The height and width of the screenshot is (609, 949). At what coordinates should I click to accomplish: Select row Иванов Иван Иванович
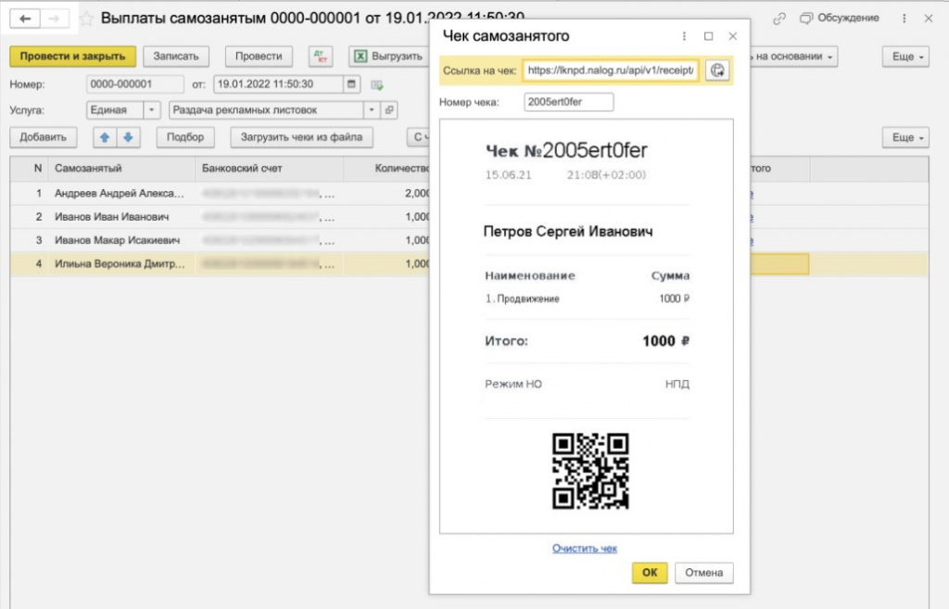click(221, 217)
